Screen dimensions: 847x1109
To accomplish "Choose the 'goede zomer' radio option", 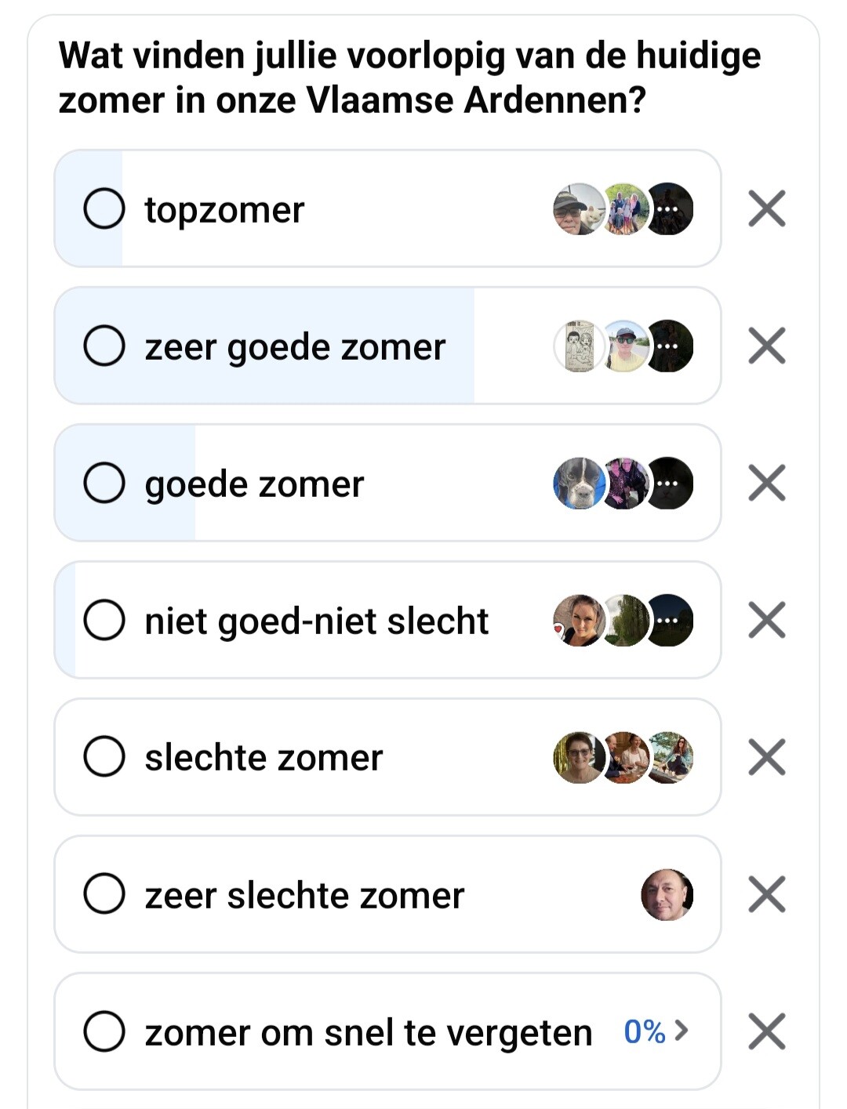I will tap(104, 483).
